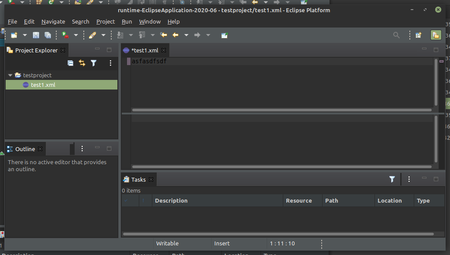Open the Help menu
Viewport: 450px width, 255px height.
coord(173,21)
